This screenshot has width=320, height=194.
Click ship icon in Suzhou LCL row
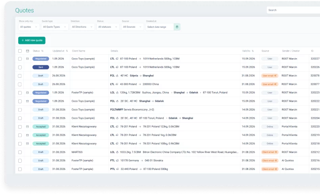117,93
